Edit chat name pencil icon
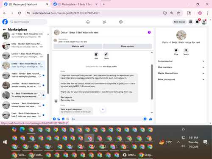This screenshot has width=212, height=159. pyautogui.click(x=106, y=54)
